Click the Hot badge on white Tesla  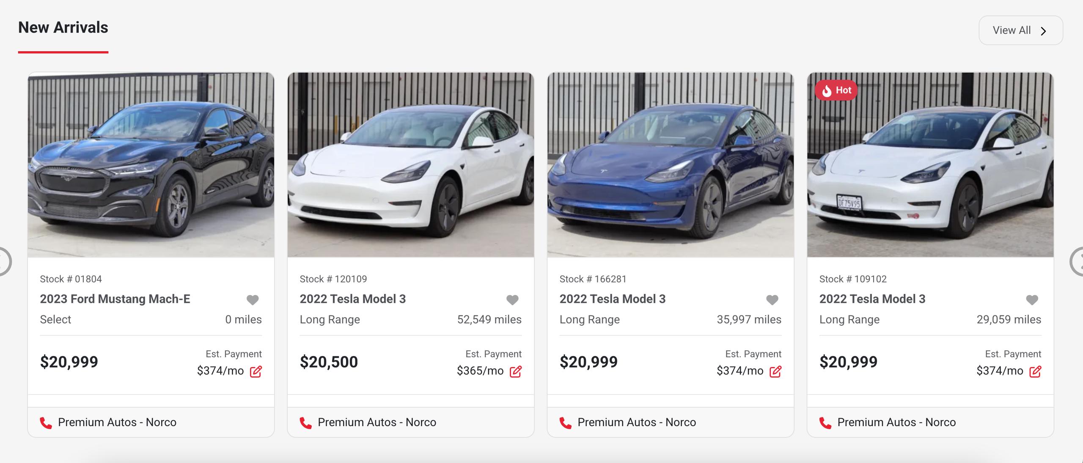click(836, 90)
